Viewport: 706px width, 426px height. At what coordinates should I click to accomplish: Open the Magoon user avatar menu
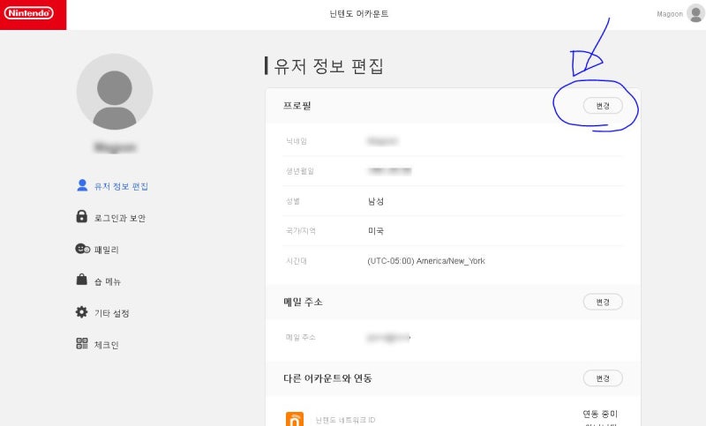[x=695, y=13]
